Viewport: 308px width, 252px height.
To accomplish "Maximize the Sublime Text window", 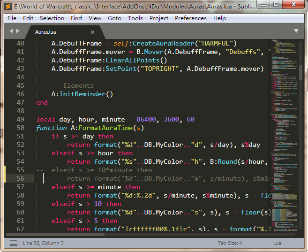I will click(276, 5).
